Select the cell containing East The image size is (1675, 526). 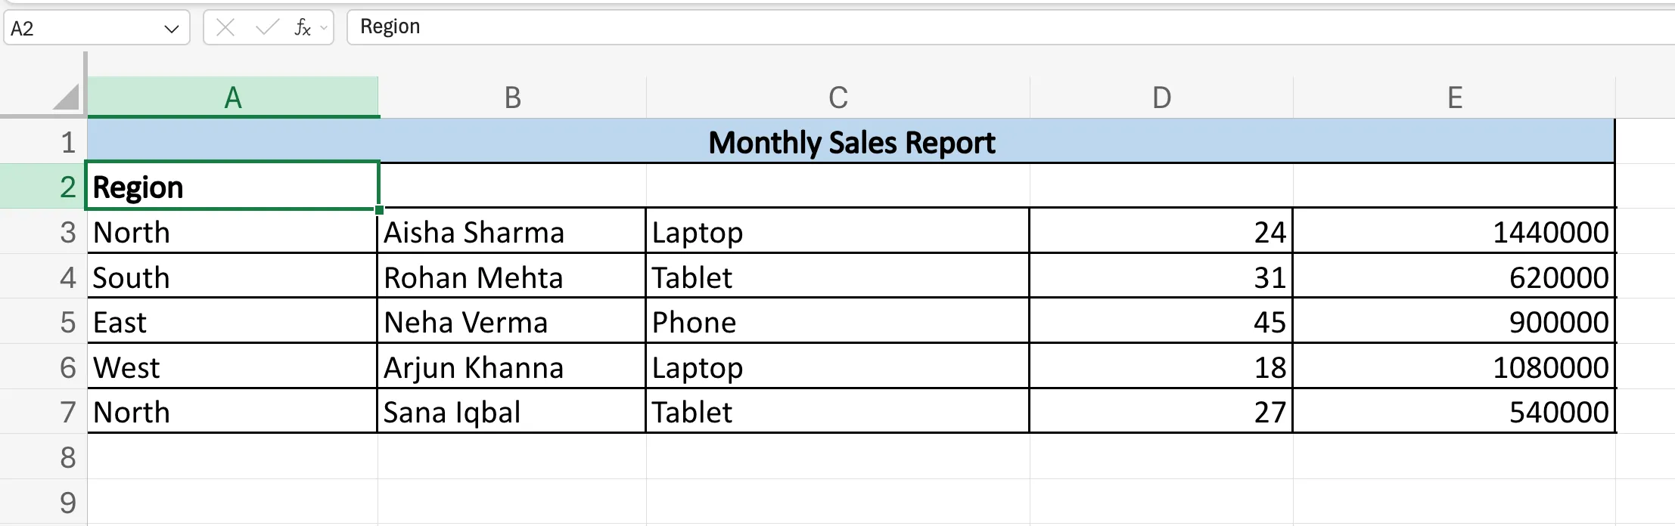tap(233, 323)
